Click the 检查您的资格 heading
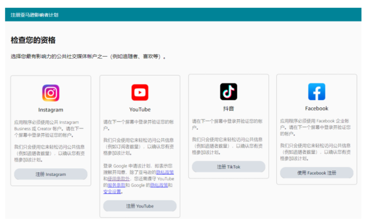The height and width of the screenshot is (222, 366). (33, 40)
